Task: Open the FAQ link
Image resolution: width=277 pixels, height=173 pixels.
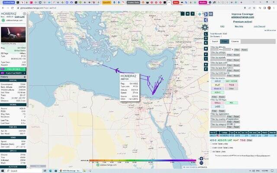Action: click(222, 26)
